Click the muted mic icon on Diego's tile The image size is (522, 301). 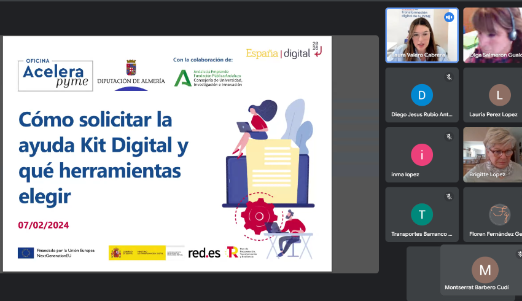click(449, 77)
